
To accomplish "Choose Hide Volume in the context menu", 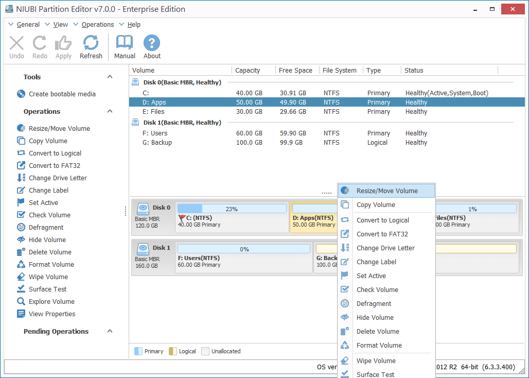I will [x=386, y=317].
